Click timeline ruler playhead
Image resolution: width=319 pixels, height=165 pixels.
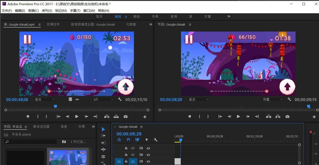pos(181,140)
